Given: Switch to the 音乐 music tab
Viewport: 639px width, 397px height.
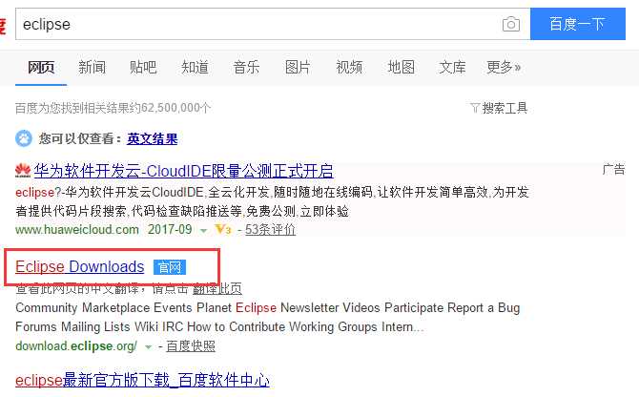Looking at the screenshot, I should [x=246, y=67].
